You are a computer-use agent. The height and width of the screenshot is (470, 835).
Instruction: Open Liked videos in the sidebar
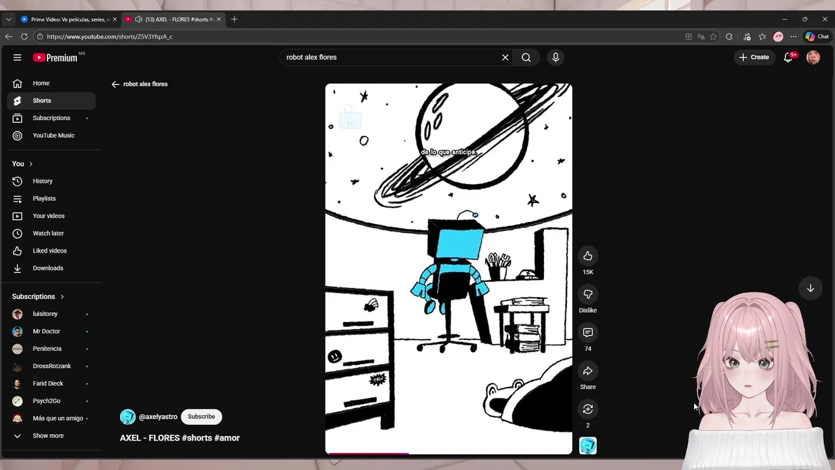click(x=52, y=251)
